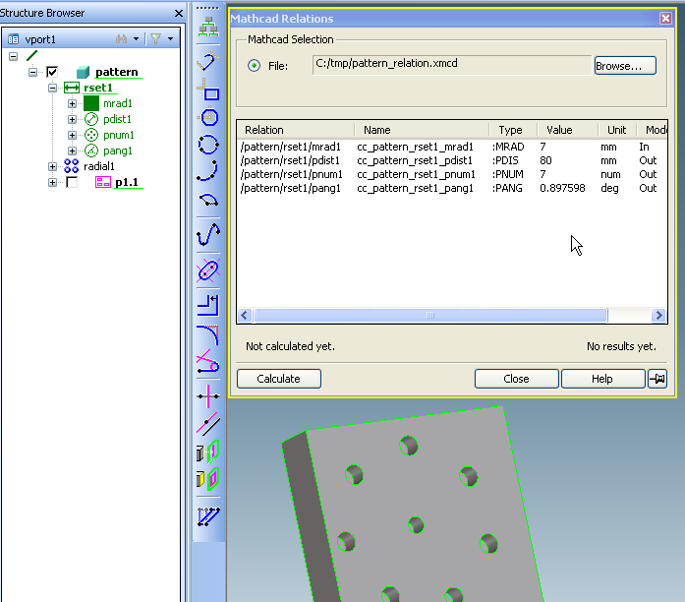Toggle the pattern part checkbox
Image resolution: width=685 pixels, height=602 pixels.
click(52, 71)
